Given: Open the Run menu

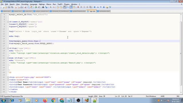Looking at the screenshot, I should [x=54, y=4].
